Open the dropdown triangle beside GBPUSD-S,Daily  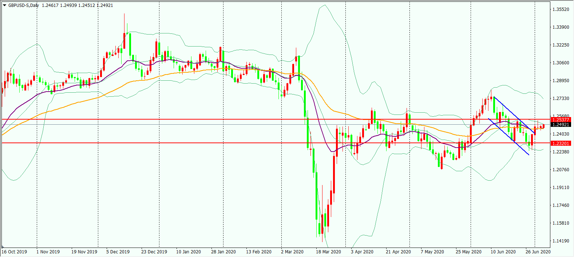(x=4, y=5)
